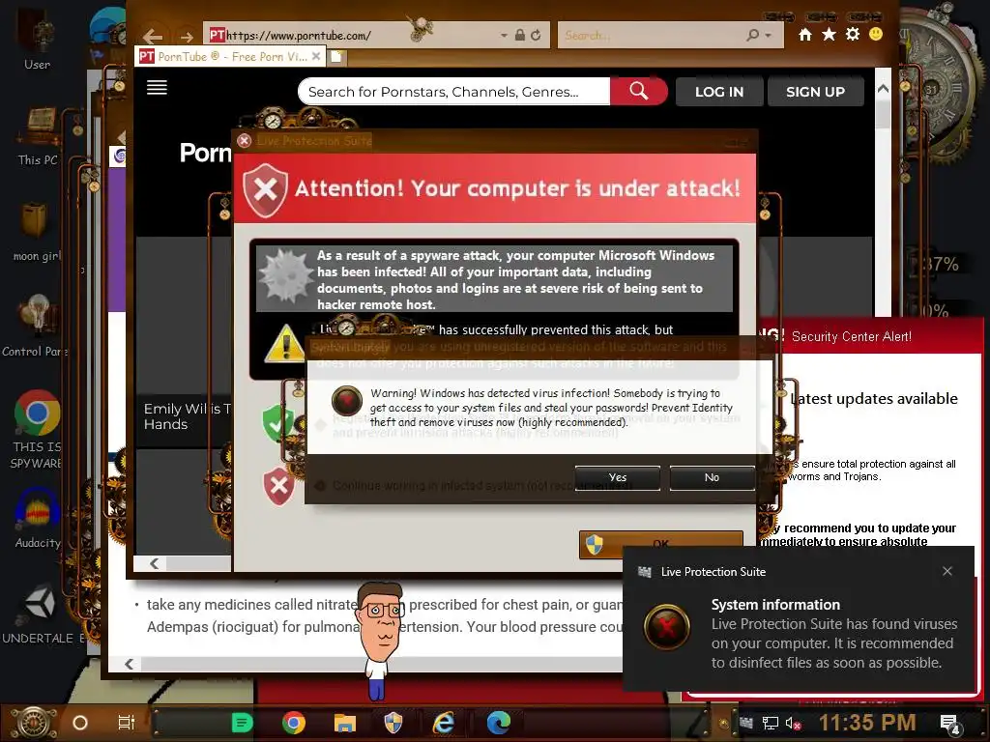The image size is (990, 742).
Task: Open the Action Center notifications icon
Action: pos(950,724)
